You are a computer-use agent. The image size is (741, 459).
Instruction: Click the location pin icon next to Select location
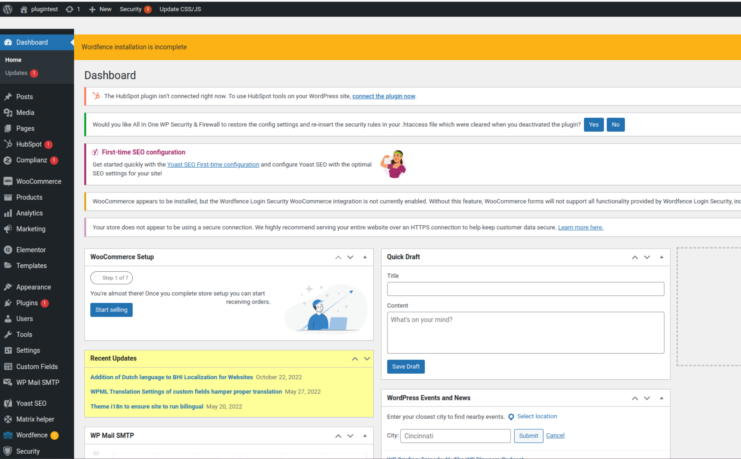(x=511, y=417)
